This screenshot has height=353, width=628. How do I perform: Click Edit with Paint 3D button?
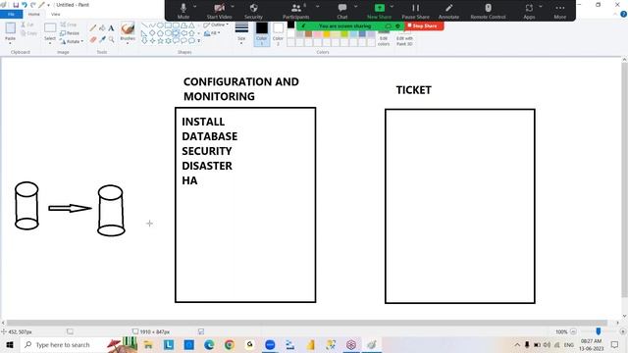point(404,38)
